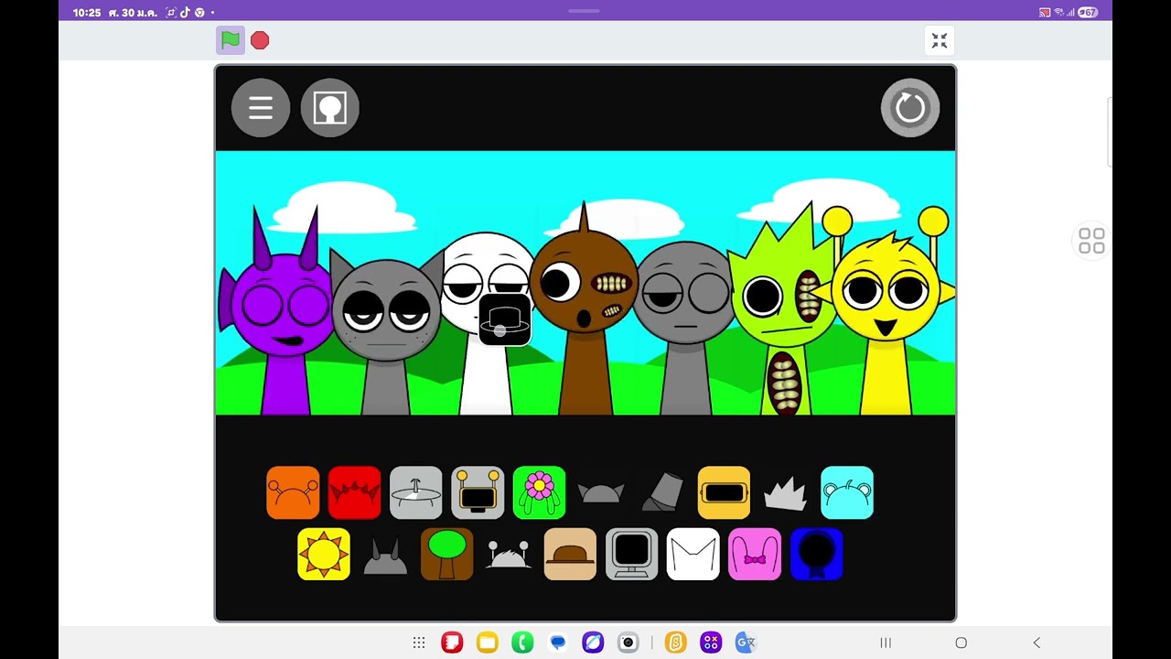Start the project with the green flag
Screen dimensions: 1171x659
coord(231,40)
